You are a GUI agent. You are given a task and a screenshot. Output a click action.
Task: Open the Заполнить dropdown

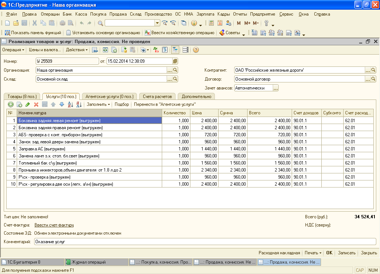(98, 105)
